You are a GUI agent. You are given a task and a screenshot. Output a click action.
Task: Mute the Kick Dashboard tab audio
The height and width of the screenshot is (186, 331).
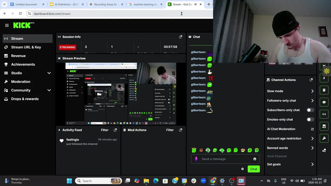195,4
